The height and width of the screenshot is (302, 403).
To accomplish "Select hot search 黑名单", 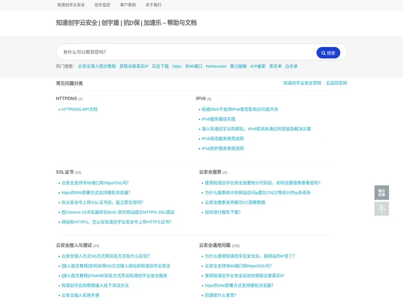I will pyautogui.click(x=275, y=66).
